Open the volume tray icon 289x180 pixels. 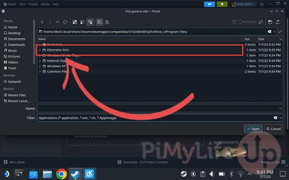211,174
